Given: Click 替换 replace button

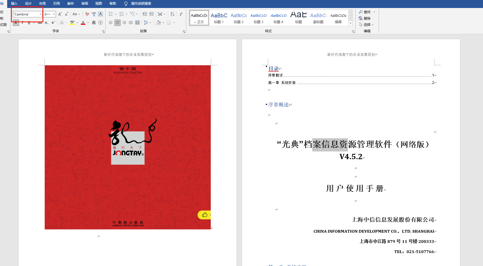Looking at the screenshot, I should point(365,18).
